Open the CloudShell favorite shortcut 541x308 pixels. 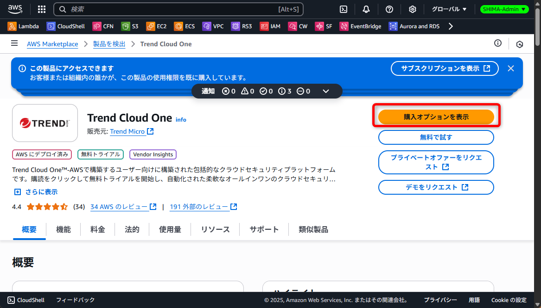click(66, 26)
